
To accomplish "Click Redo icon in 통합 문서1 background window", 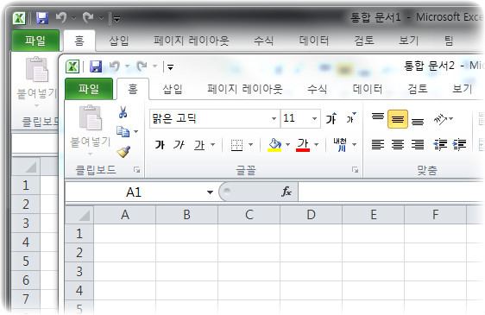I will click(x=88, y=17).
